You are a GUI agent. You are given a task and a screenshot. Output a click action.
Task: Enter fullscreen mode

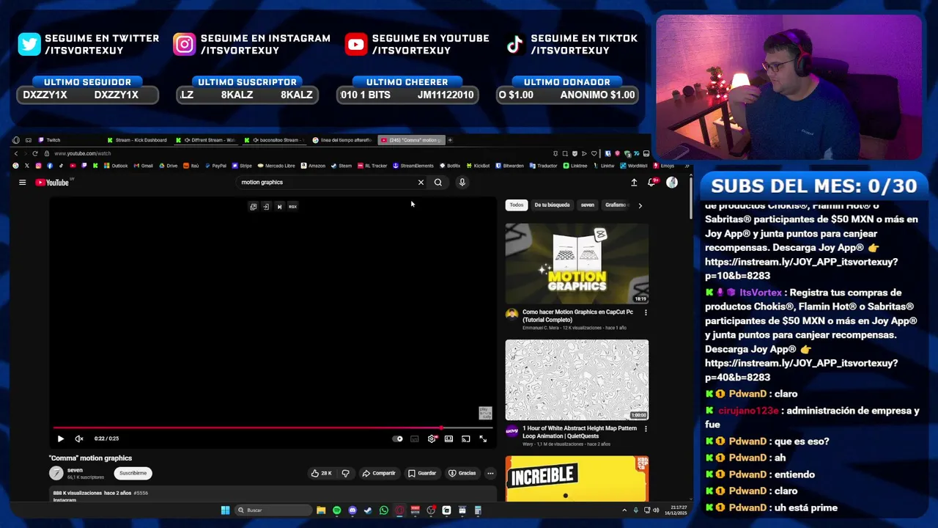pyautogui.click(x=483, y=439)
